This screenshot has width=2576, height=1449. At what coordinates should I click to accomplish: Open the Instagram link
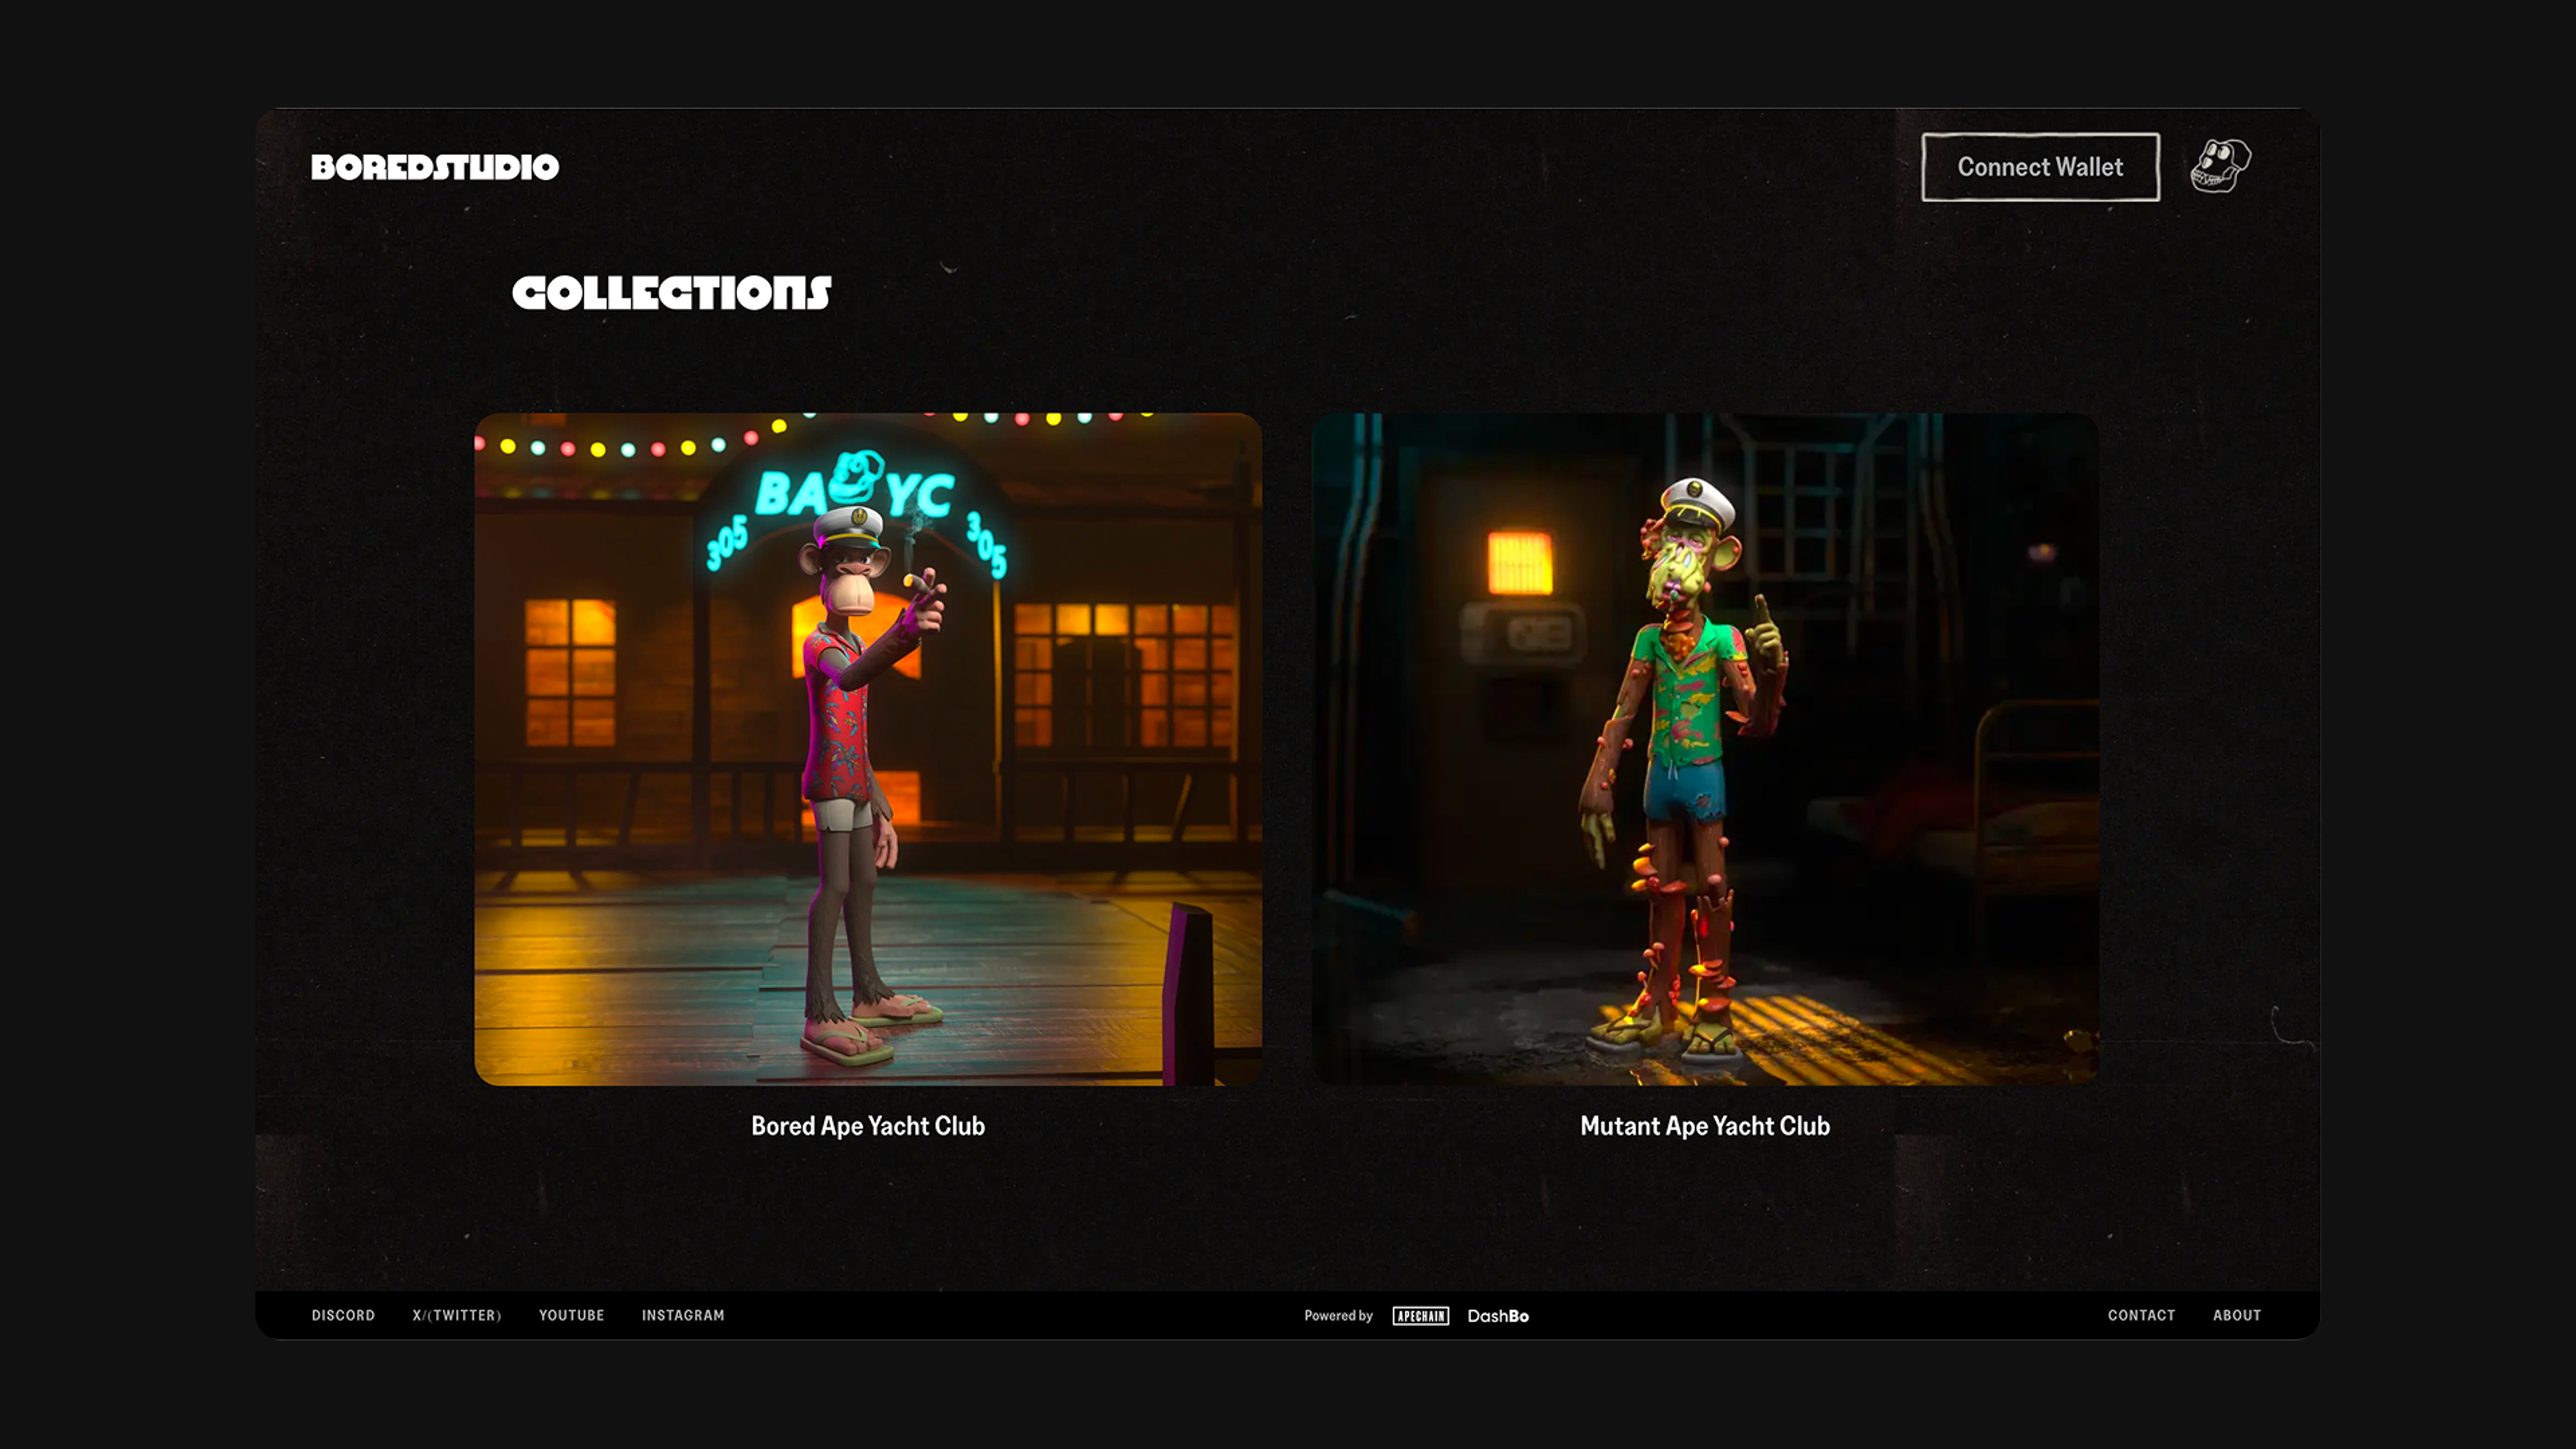pos(683,1315)
